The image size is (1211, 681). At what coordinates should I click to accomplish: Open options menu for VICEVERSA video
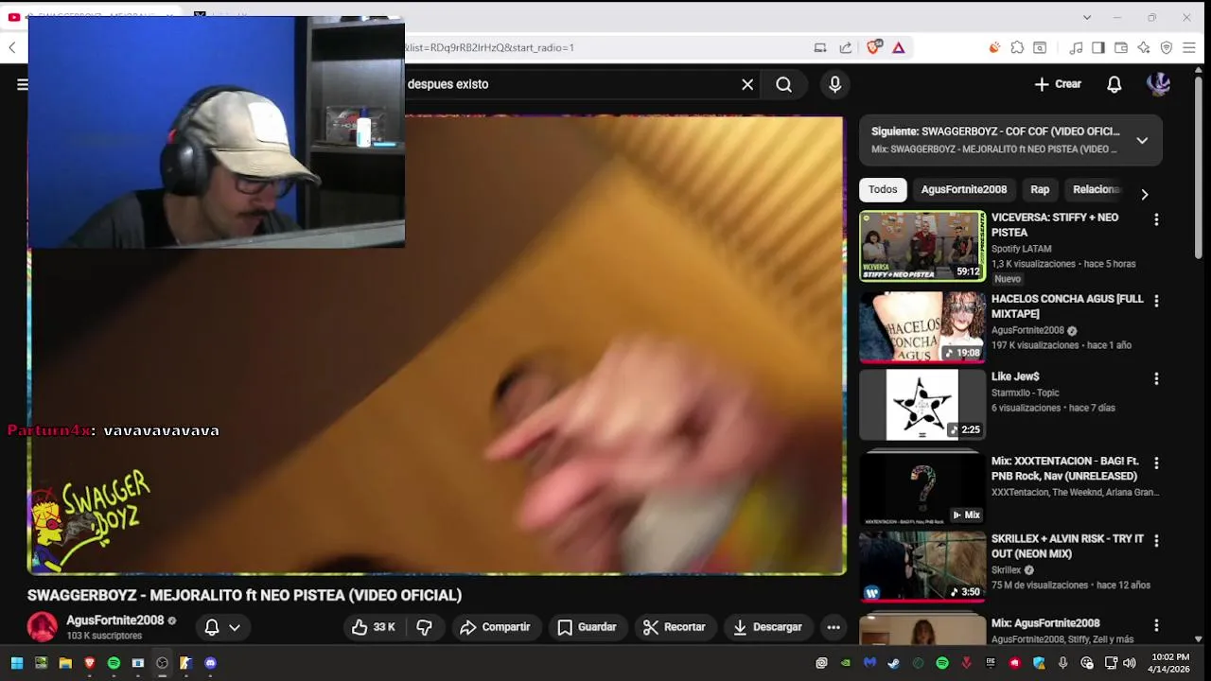point(1156,219)
